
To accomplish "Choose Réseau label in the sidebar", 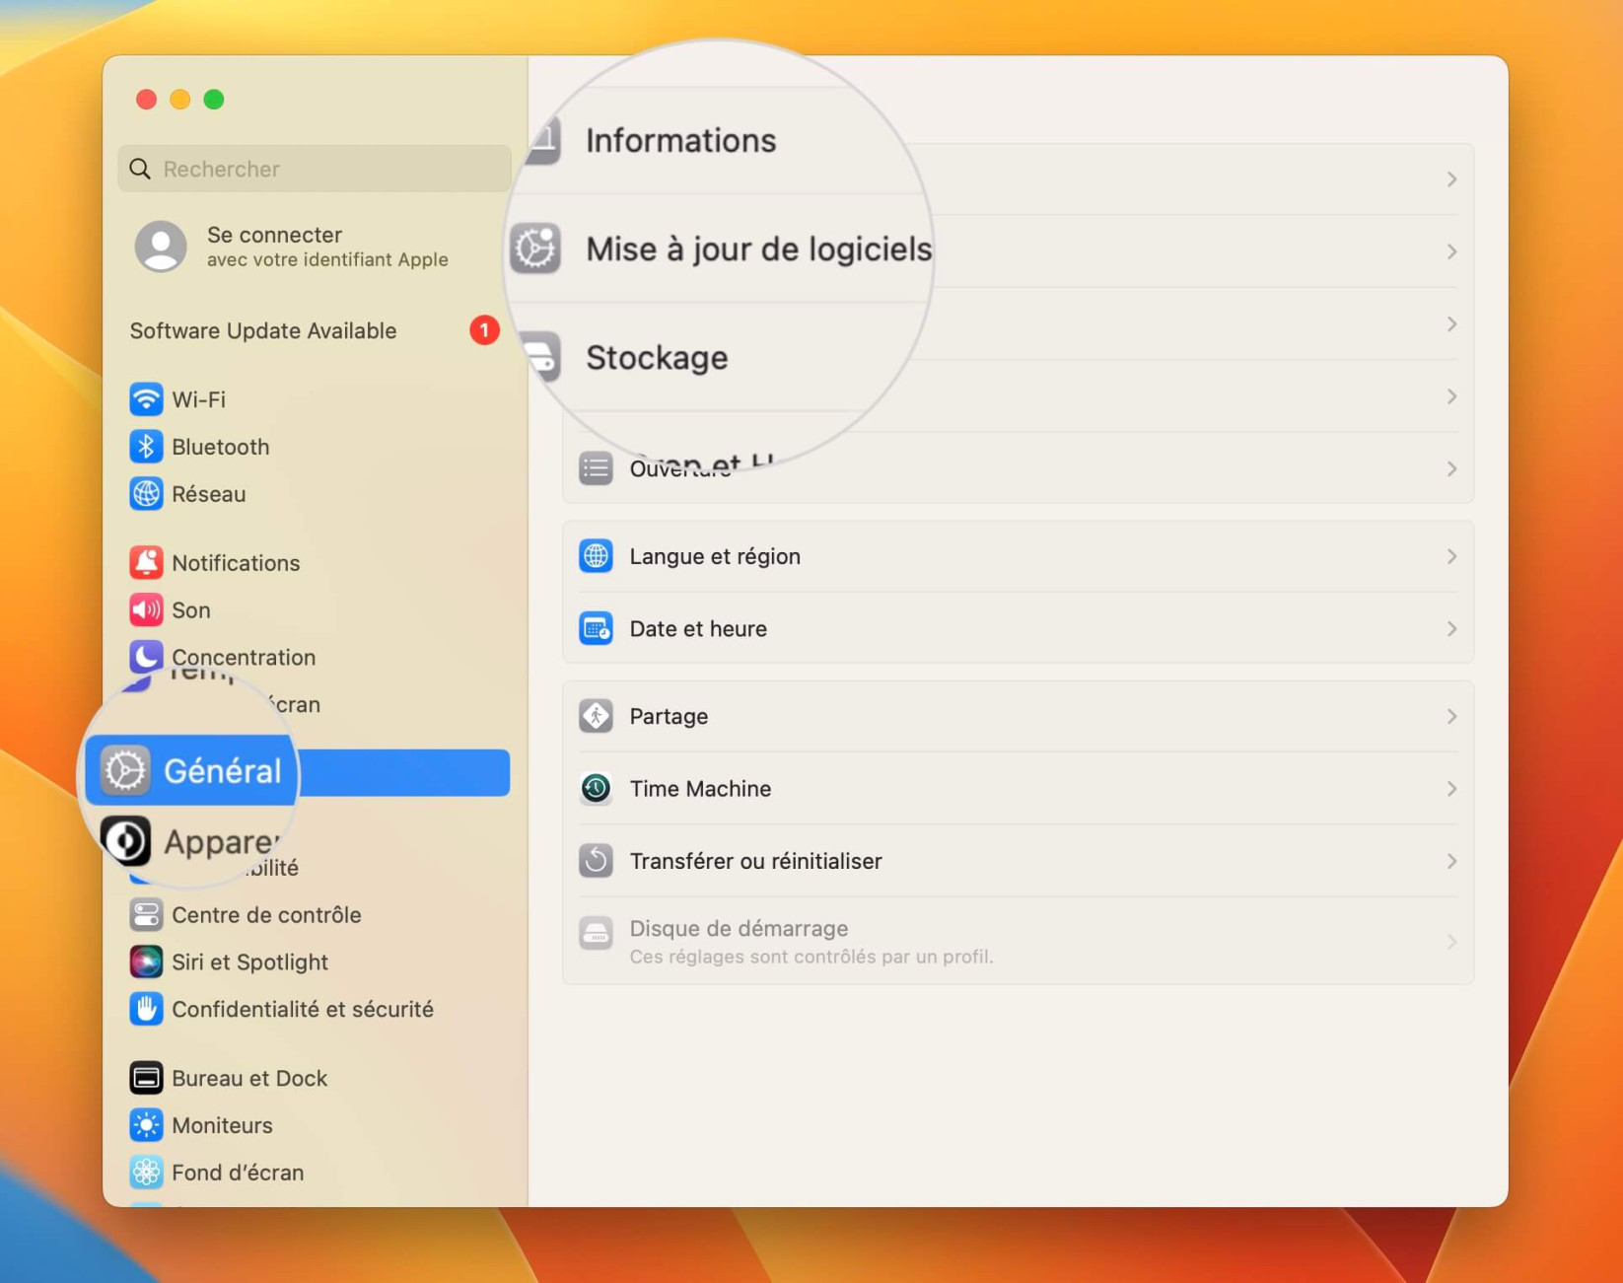I will point(208,494).
